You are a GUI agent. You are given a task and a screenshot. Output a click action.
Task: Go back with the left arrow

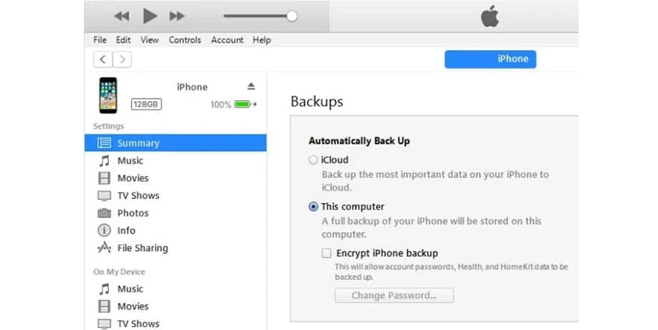(103, 60)
